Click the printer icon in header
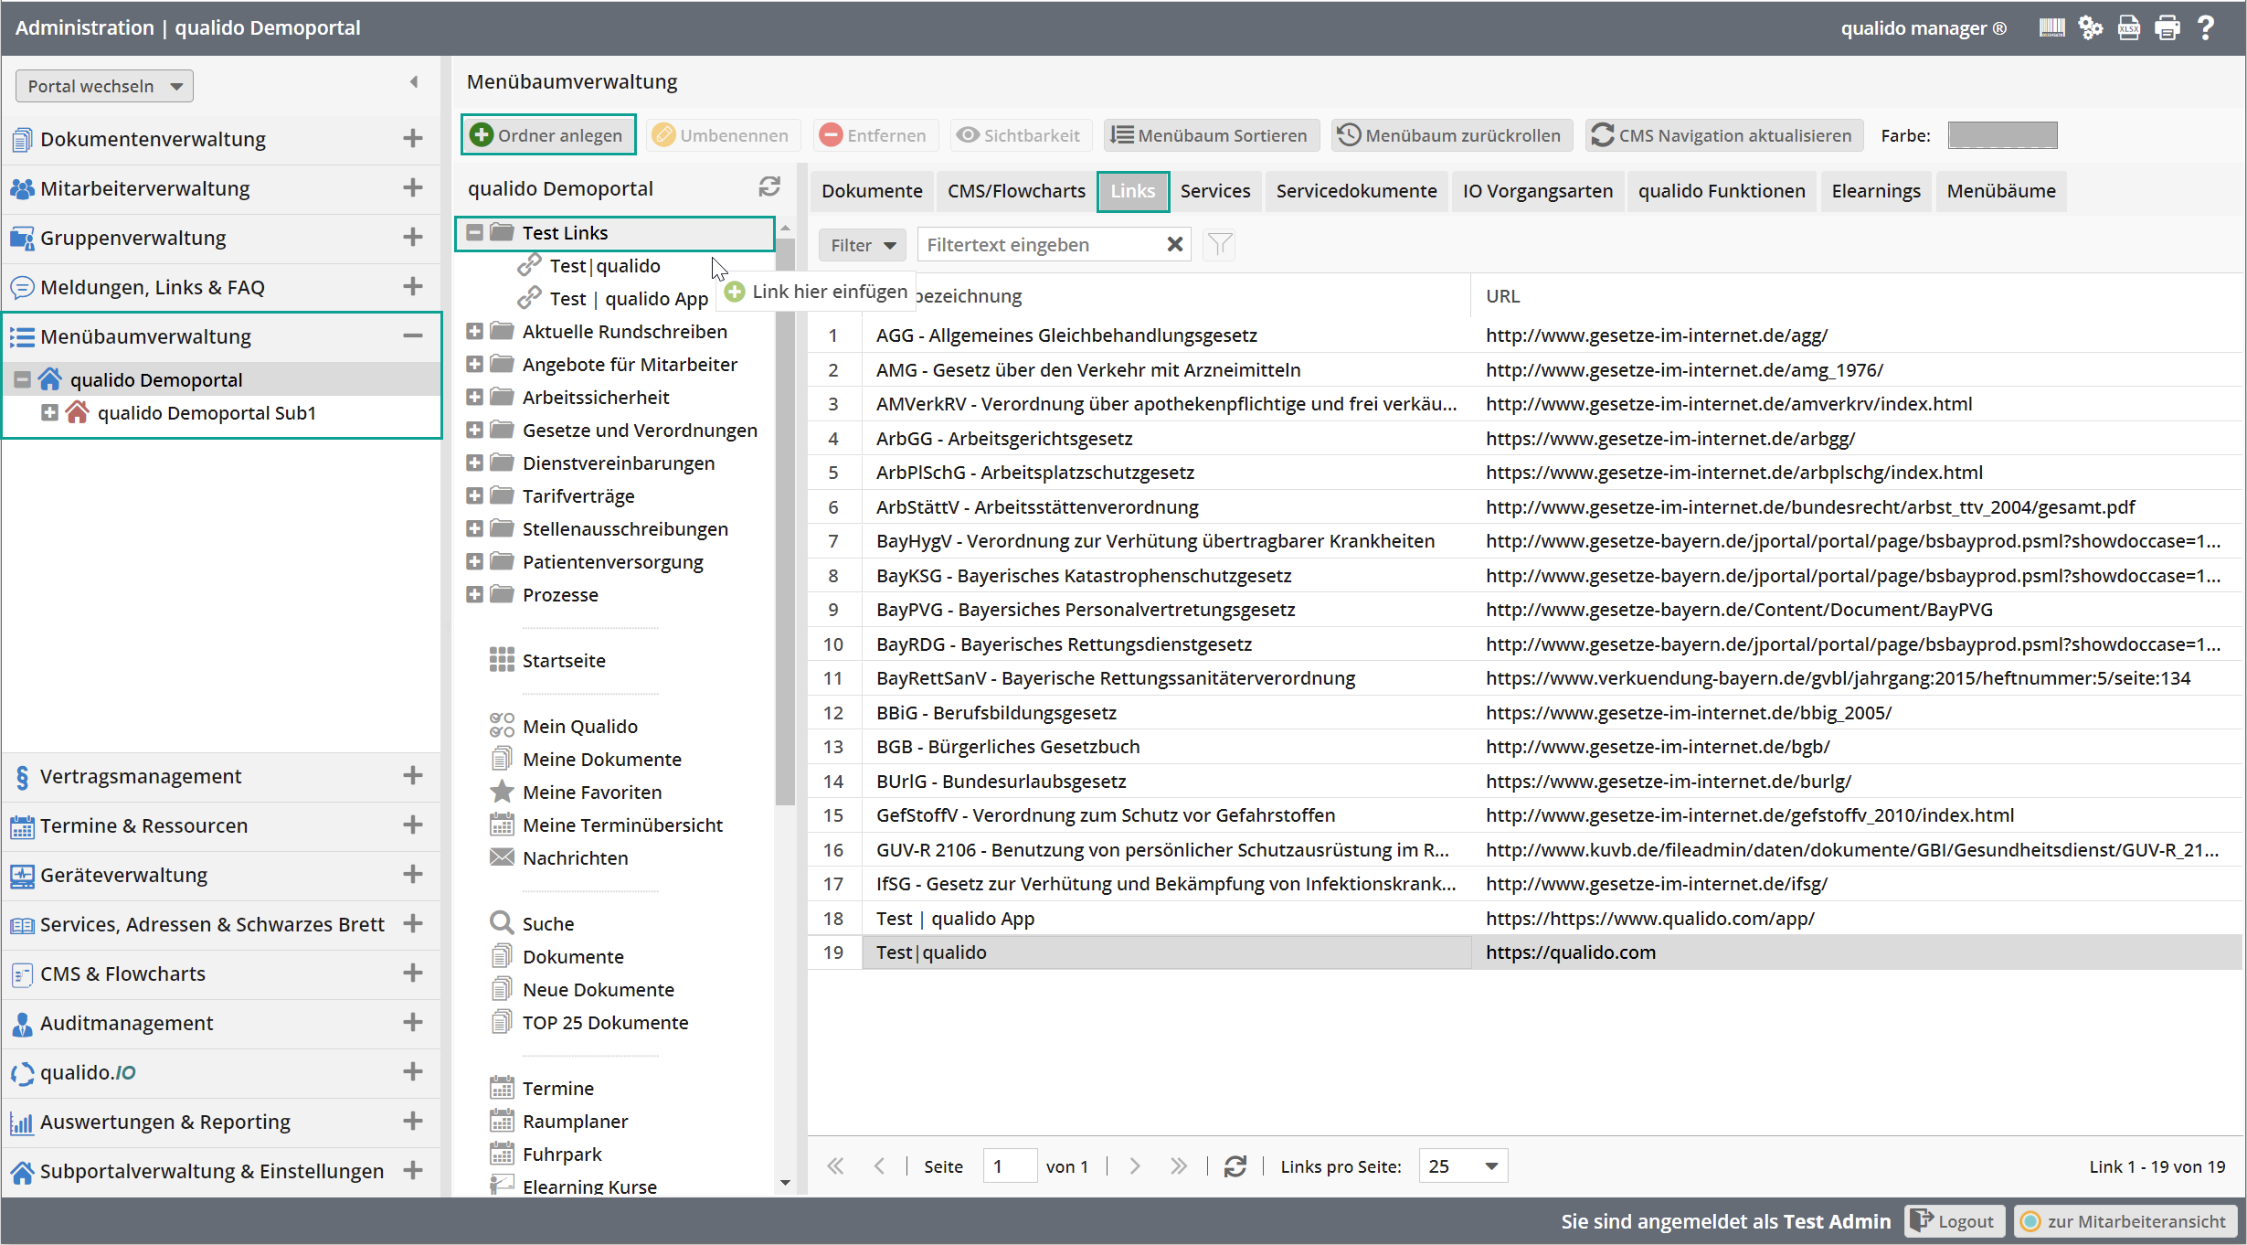This screenshot has height=1245, width=2247. coord(2168,27)
